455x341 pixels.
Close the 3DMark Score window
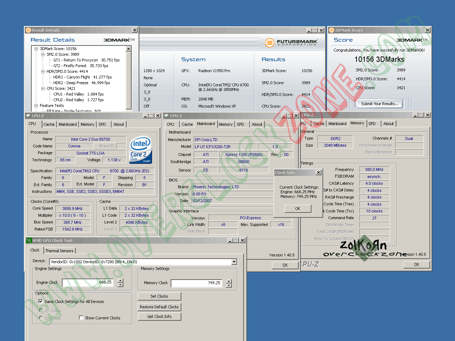[428, 30]
